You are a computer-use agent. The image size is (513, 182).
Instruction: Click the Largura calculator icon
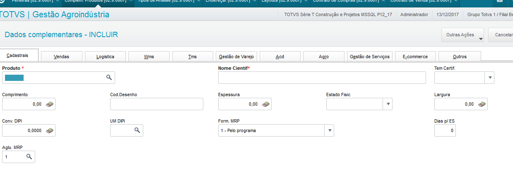pyautogui.click(x=482, y=104)
